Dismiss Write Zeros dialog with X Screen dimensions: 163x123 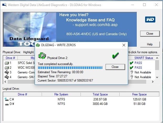tap(124, 45)
